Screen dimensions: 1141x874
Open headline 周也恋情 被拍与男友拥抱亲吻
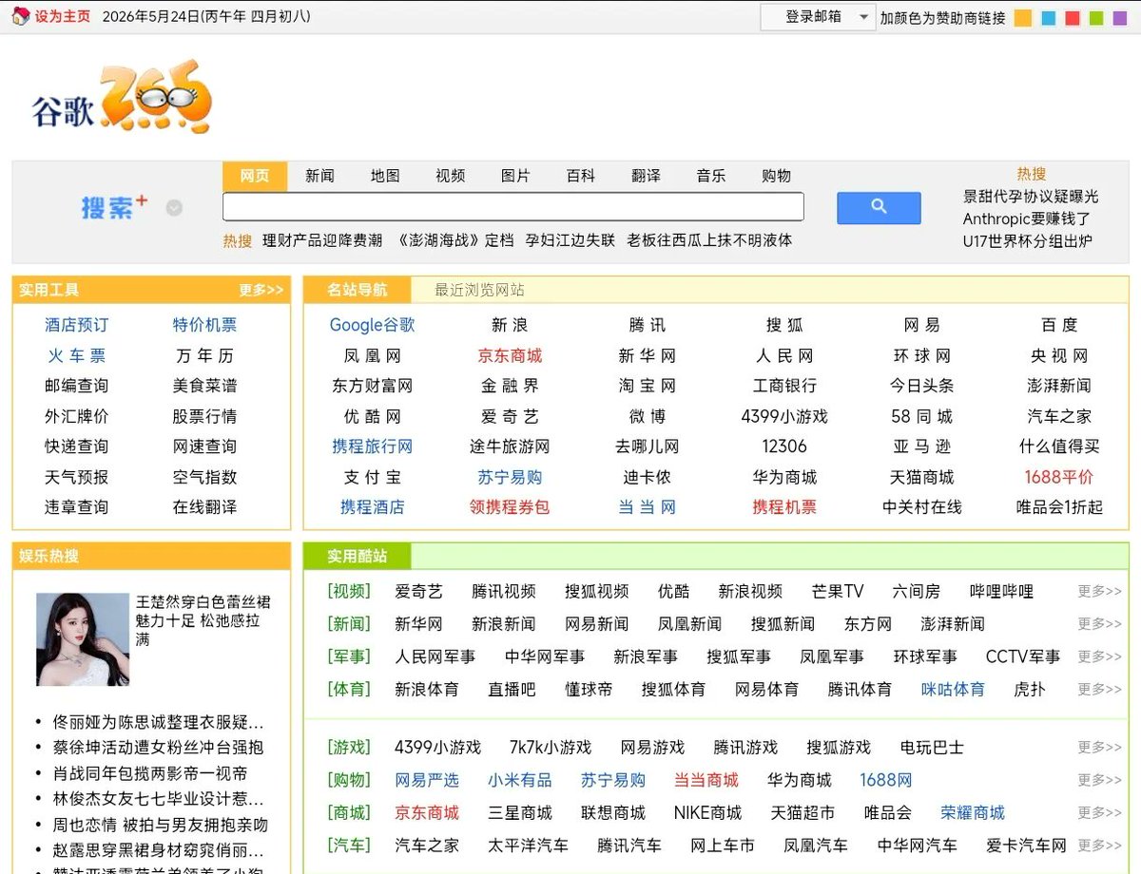pyautogui.click(x=161, y=825)
